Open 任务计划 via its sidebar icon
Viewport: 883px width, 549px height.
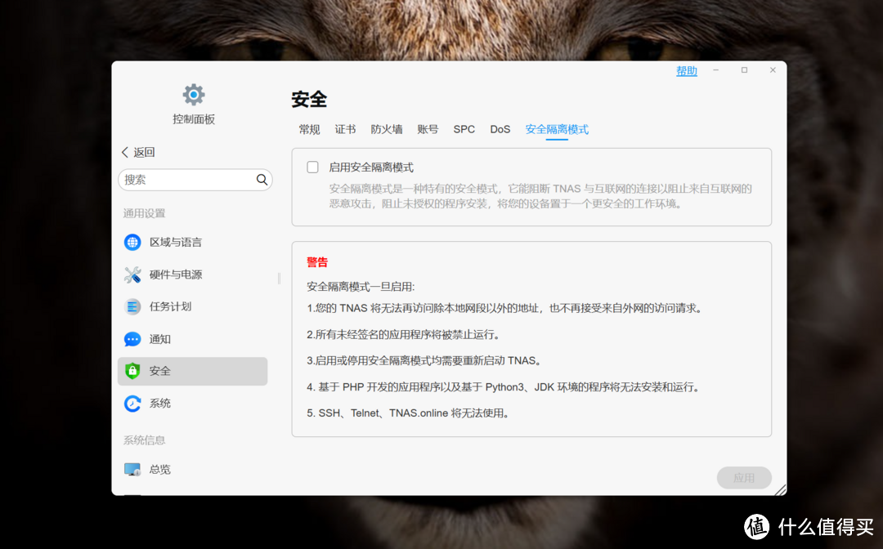[x=132, y=306]
